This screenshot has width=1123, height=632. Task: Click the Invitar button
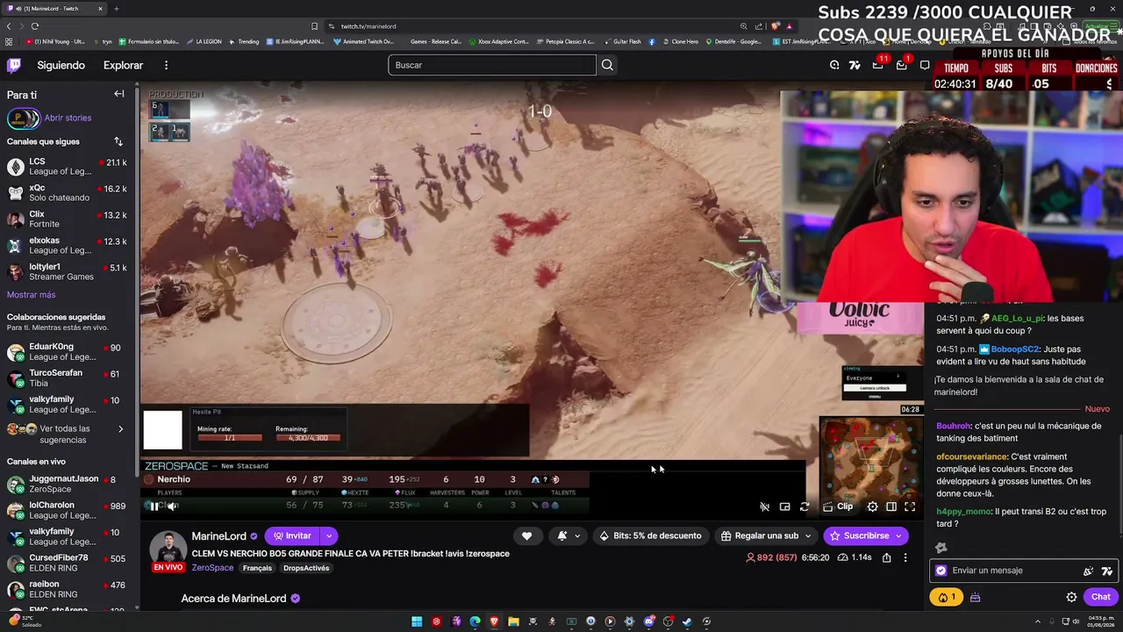coord(292,535)
